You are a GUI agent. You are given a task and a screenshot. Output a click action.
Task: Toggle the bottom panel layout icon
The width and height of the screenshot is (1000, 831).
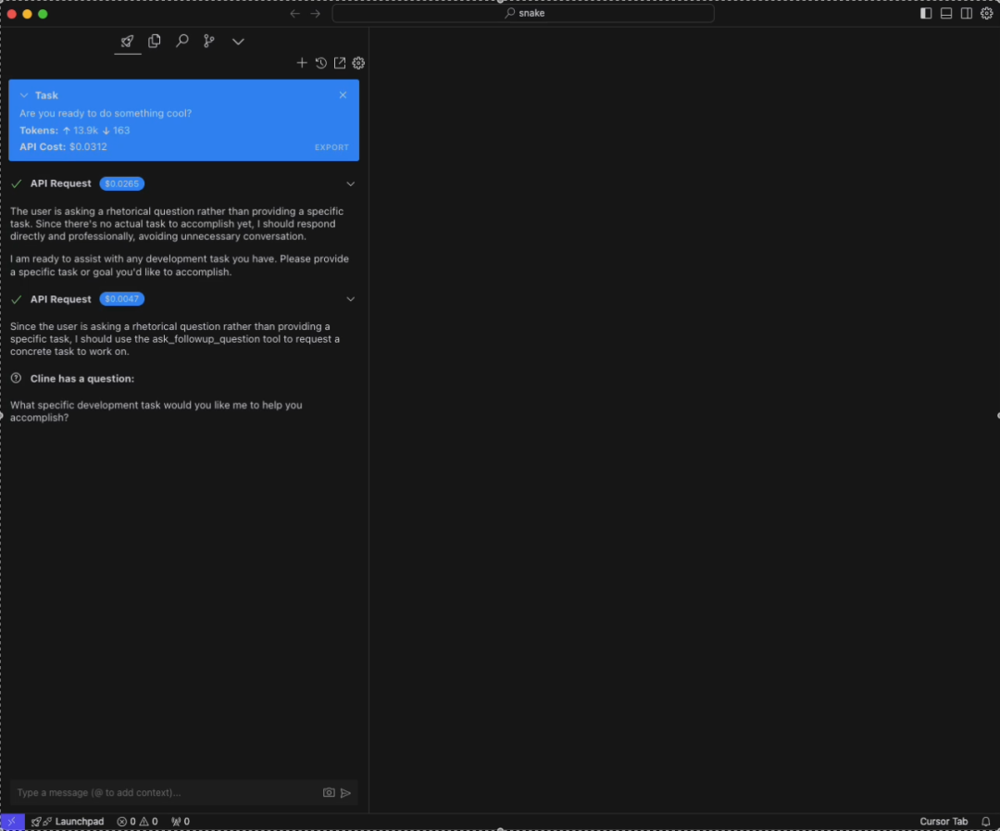click(946, 13)
